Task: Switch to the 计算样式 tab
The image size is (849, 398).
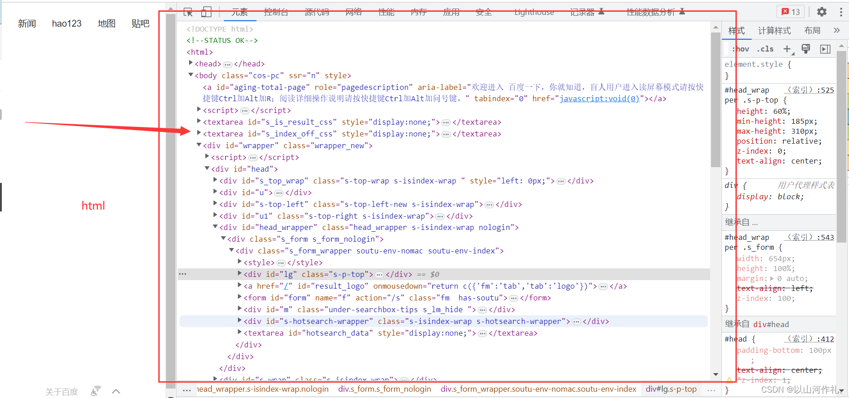Action: pyautogui.click(x=774, y=31)
